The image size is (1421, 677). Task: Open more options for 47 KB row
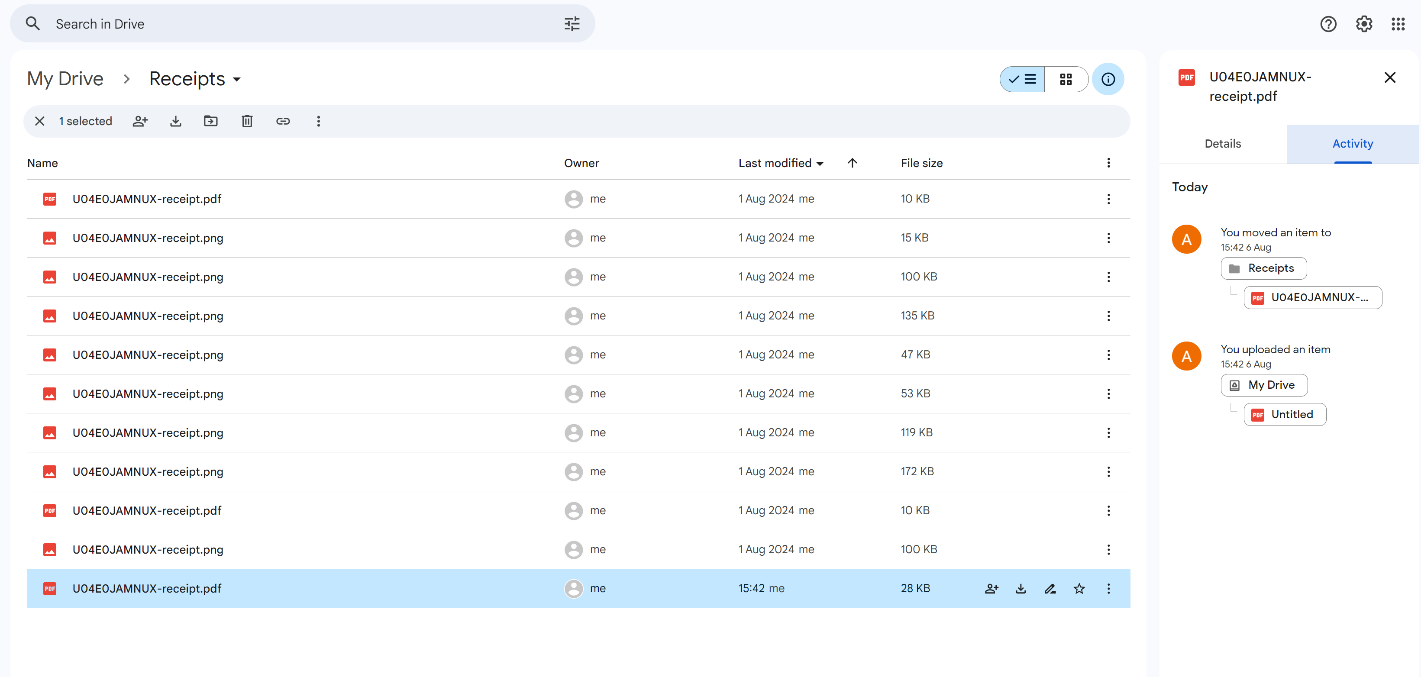[x=1108, y=355]
